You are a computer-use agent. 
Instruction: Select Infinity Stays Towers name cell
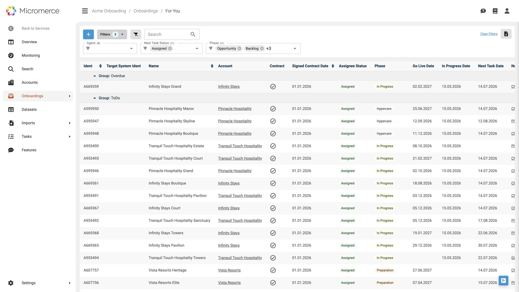click(166, 233)
